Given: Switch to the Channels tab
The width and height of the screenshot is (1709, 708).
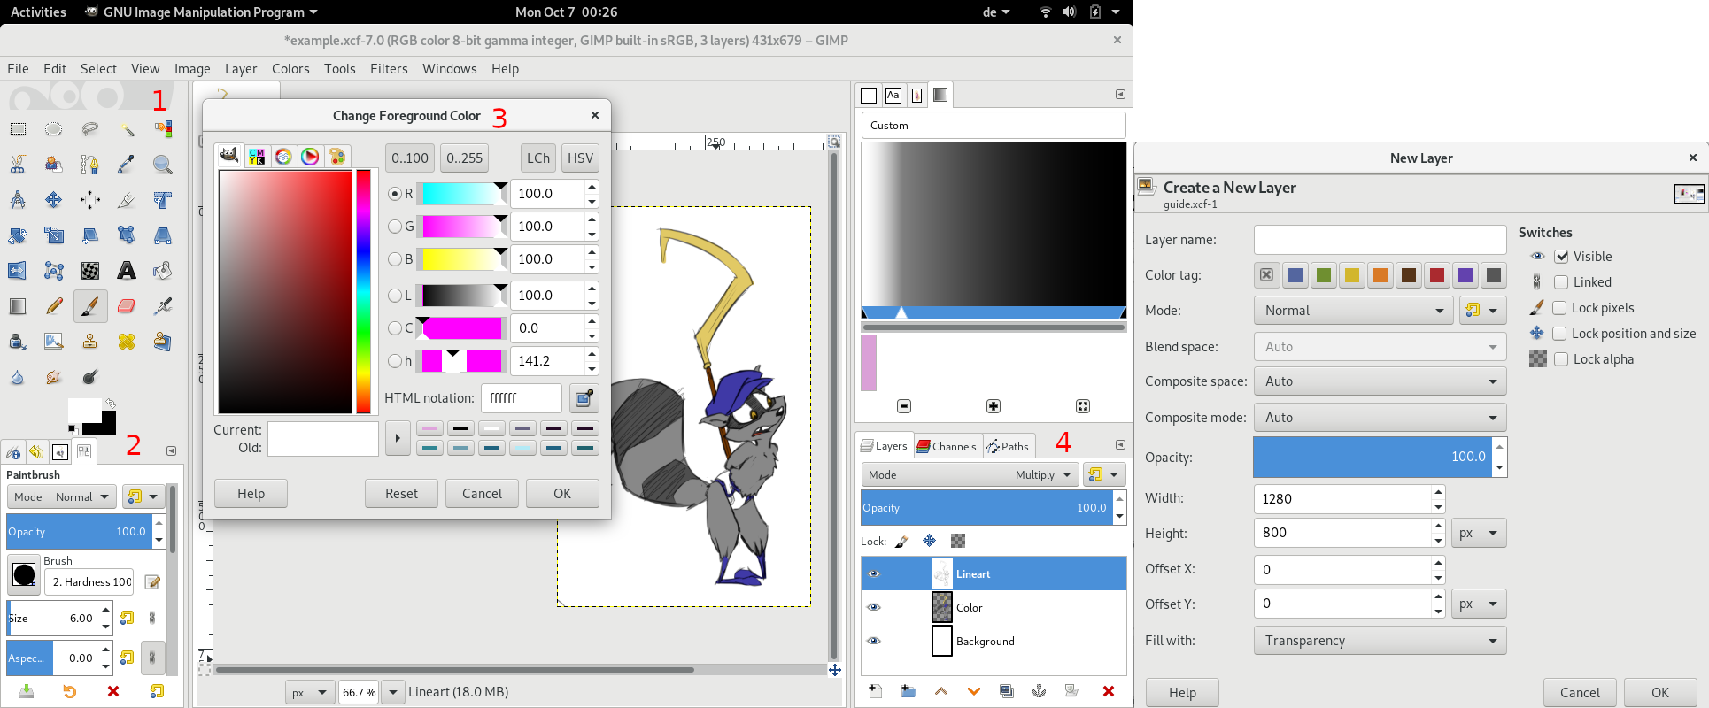Looking at the screenshot, I should (x=947, y=446).
